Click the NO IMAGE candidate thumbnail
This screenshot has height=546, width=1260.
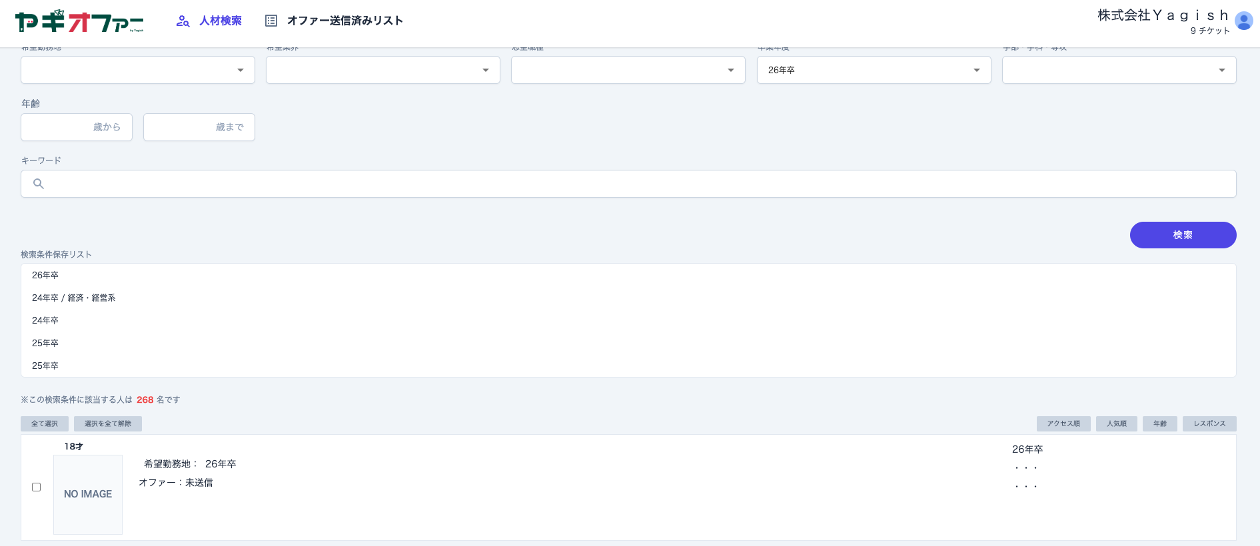(x=88, y=494)
